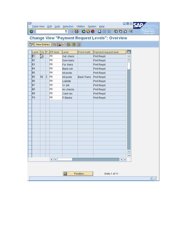Select row B9 using its row selector
The image size is (187, 242).
coord(30,93)
